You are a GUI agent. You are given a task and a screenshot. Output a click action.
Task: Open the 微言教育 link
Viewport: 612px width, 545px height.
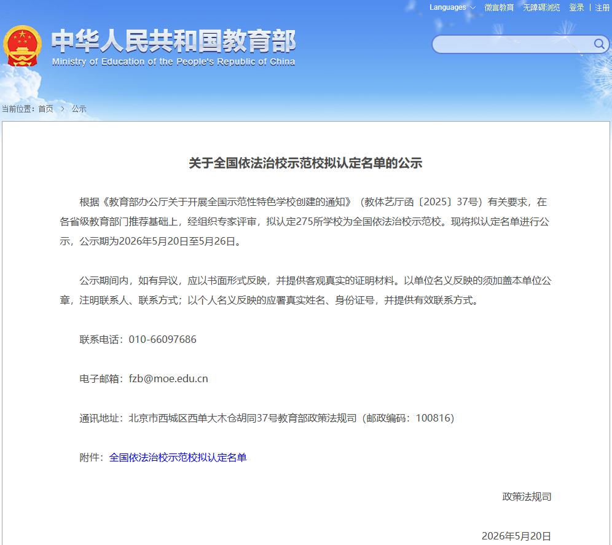click(499, 7)
